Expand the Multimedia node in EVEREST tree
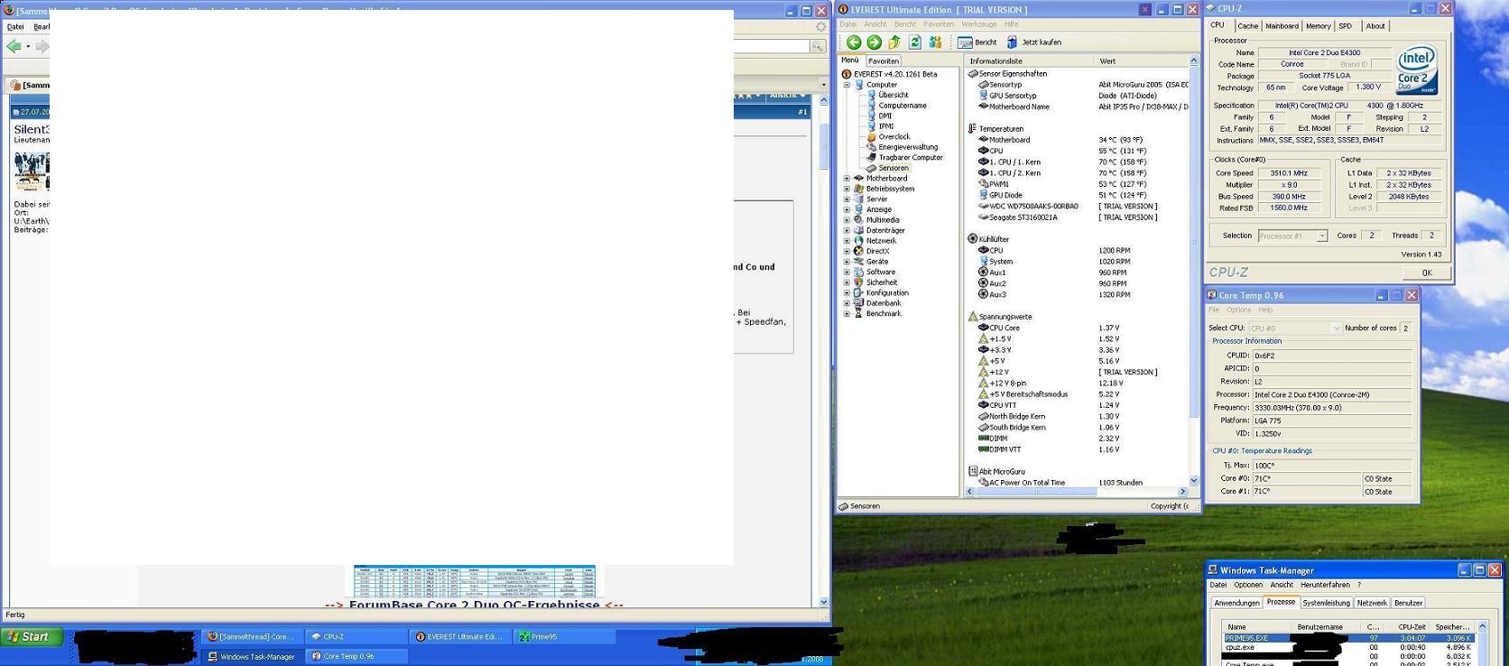Screen dimensions: 1509x666 click(847, 220)
